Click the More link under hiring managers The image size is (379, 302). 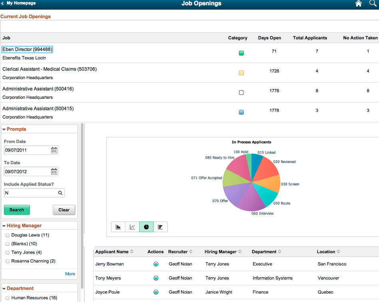70,274
